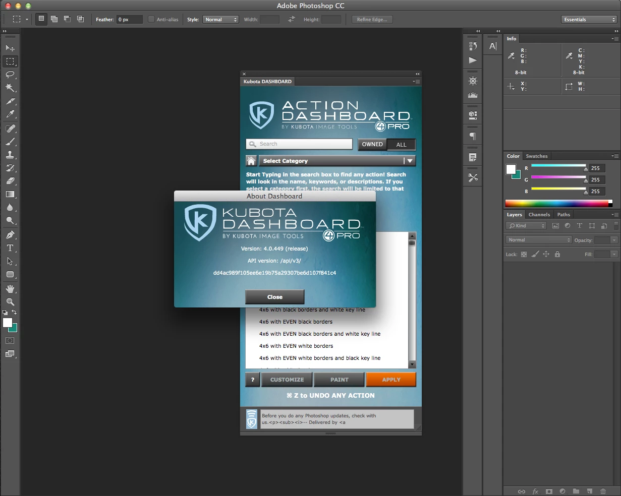Select the Dodge tool
621x496 pixels.
10,220
